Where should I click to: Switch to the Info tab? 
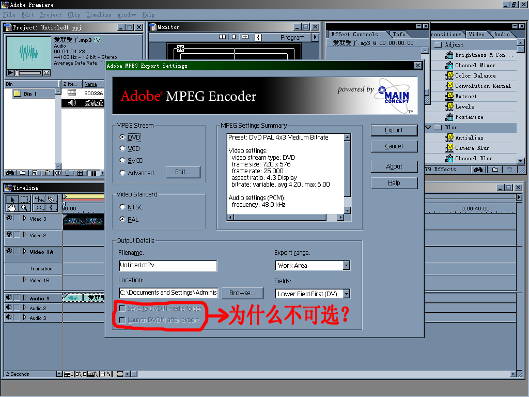(399, 35)
